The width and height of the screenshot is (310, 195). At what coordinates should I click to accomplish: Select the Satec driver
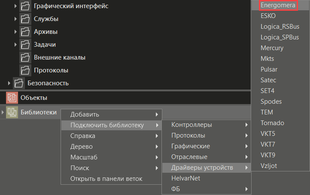(280, 80)
